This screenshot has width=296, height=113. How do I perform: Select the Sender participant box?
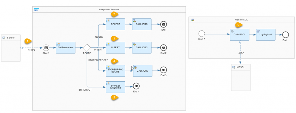tap(11, 48)
